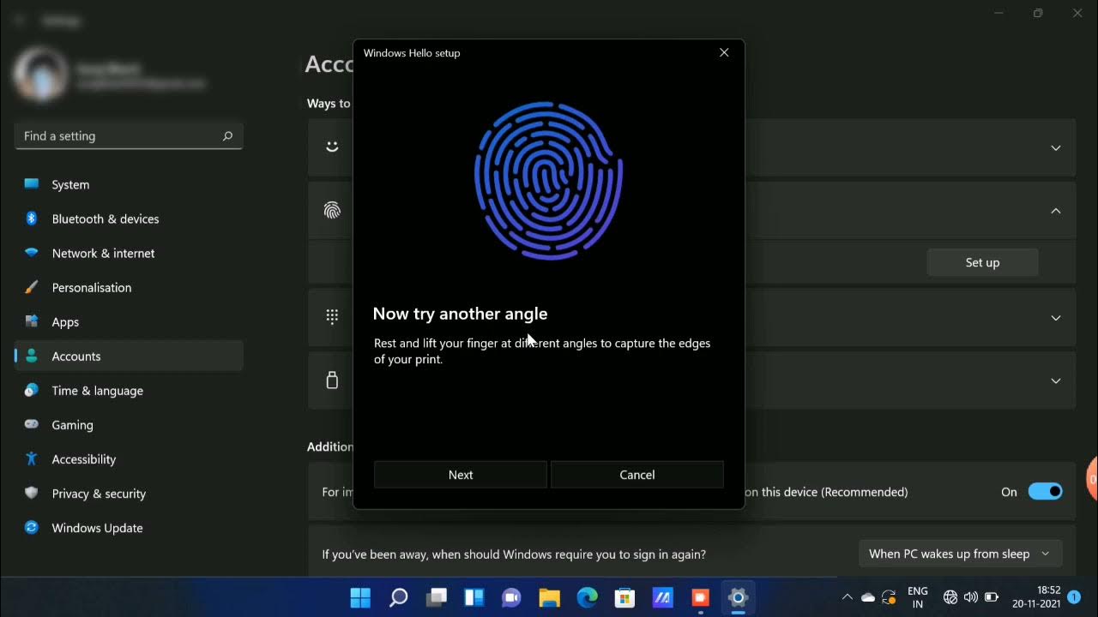Image resolution: width=1098 pixels, height=617 pixels.
Task: Toggle the Recommended sign-in switch that is On
Action: [x=1045, y=491]
